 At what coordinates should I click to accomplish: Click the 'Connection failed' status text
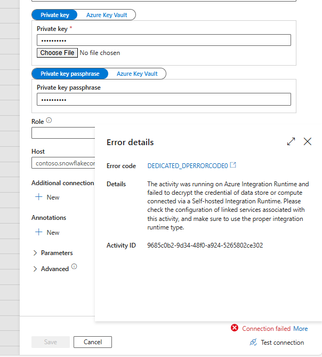pyautogui.click(x=266, y=329)
